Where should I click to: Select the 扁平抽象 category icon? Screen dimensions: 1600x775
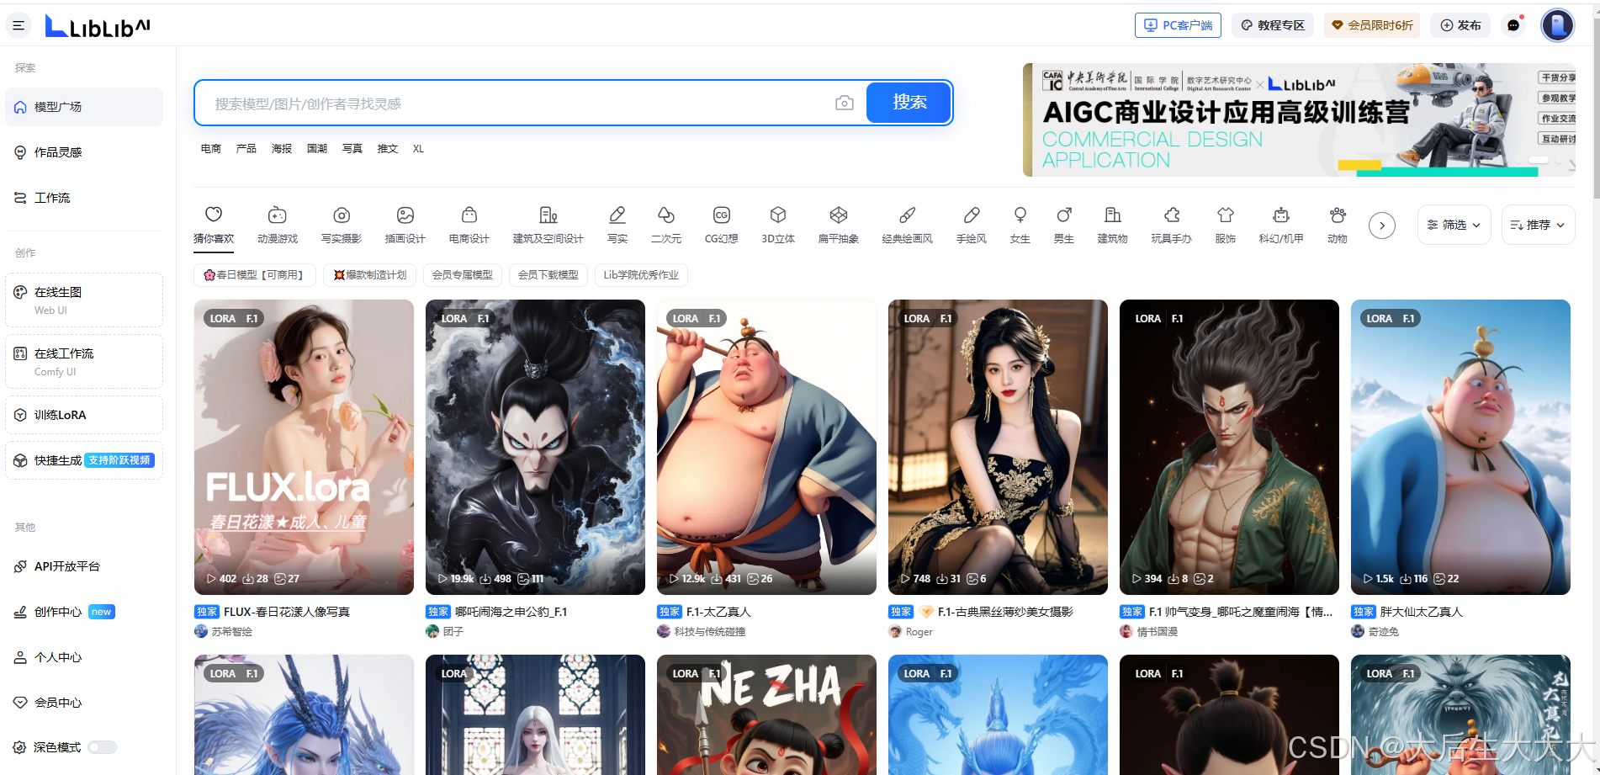click(839, 215)
